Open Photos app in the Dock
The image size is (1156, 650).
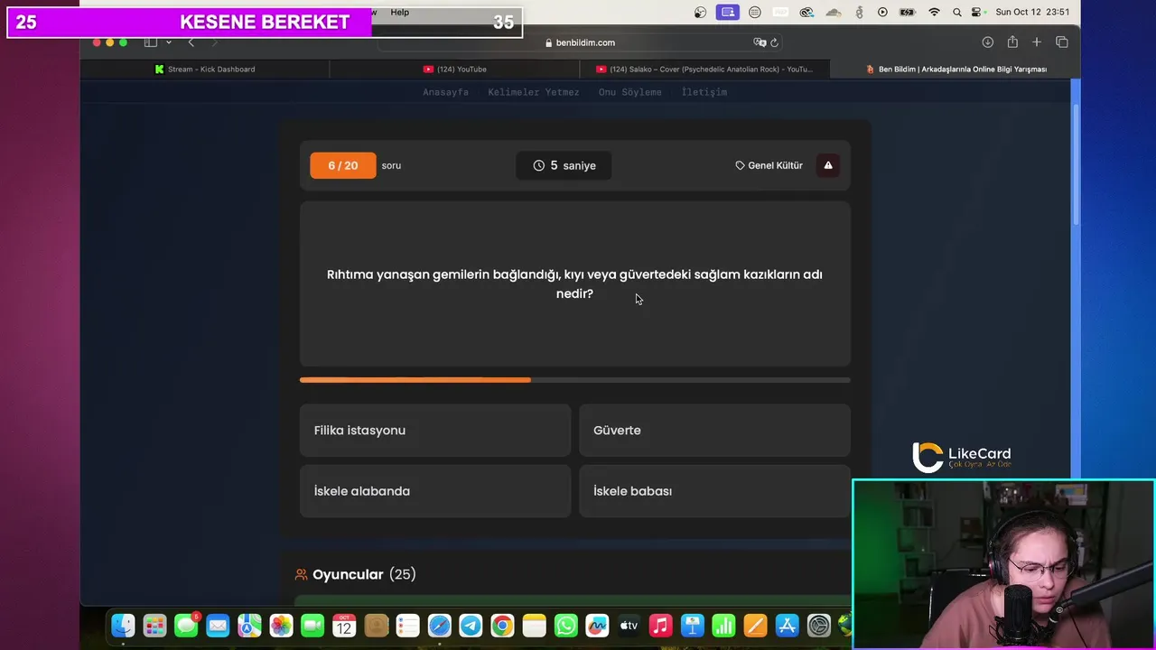281,626
